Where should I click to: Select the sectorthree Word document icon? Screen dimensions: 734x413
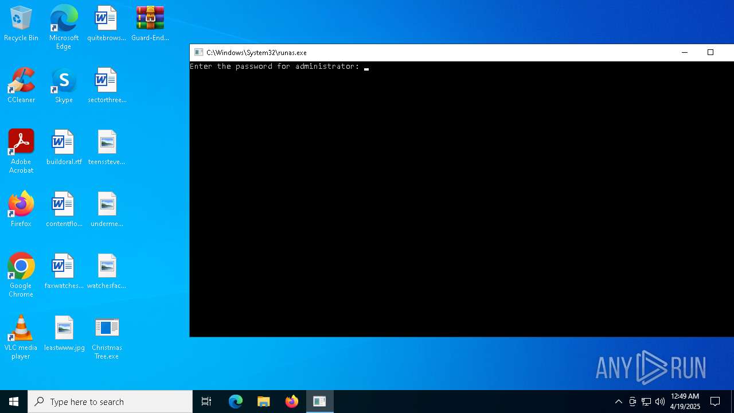(107, 86)
